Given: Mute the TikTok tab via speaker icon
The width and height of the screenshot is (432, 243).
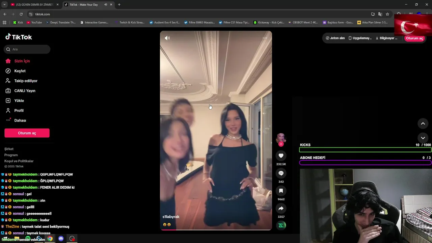Looking at the screenshot, I should coord(106,5).
